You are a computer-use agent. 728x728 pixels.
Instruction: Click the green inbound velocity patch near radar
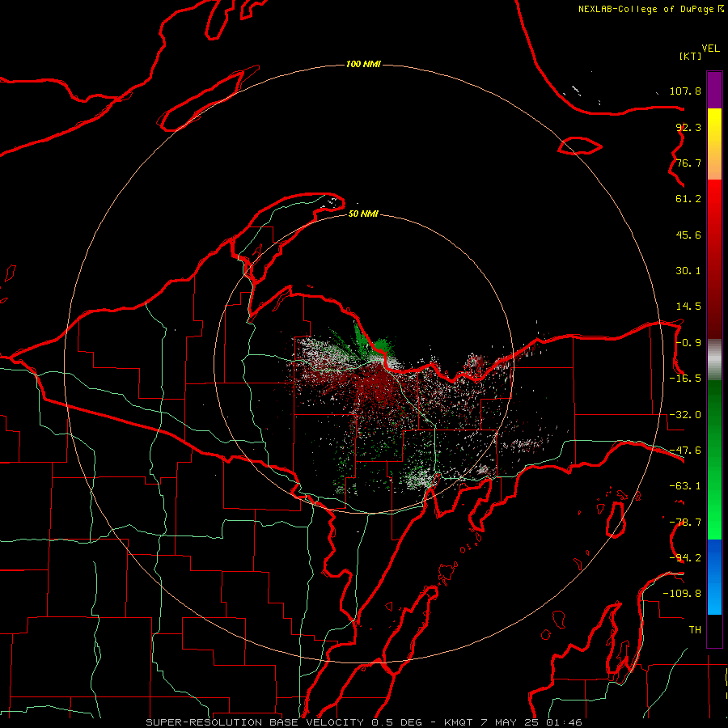tap(383, 345)
